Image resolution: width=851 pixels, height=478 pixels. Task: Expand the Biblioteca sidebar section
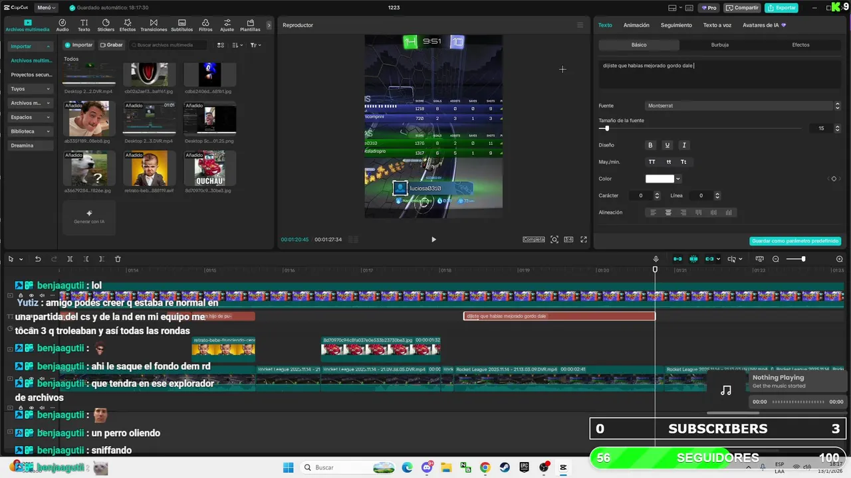(30, 131)
